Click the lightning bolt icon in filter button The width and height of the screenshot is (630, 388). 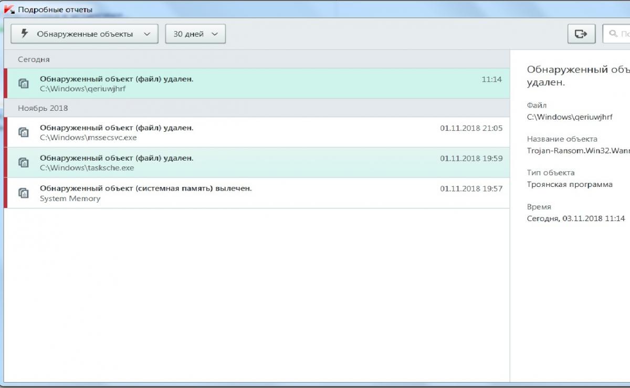[x=24, y=34]
